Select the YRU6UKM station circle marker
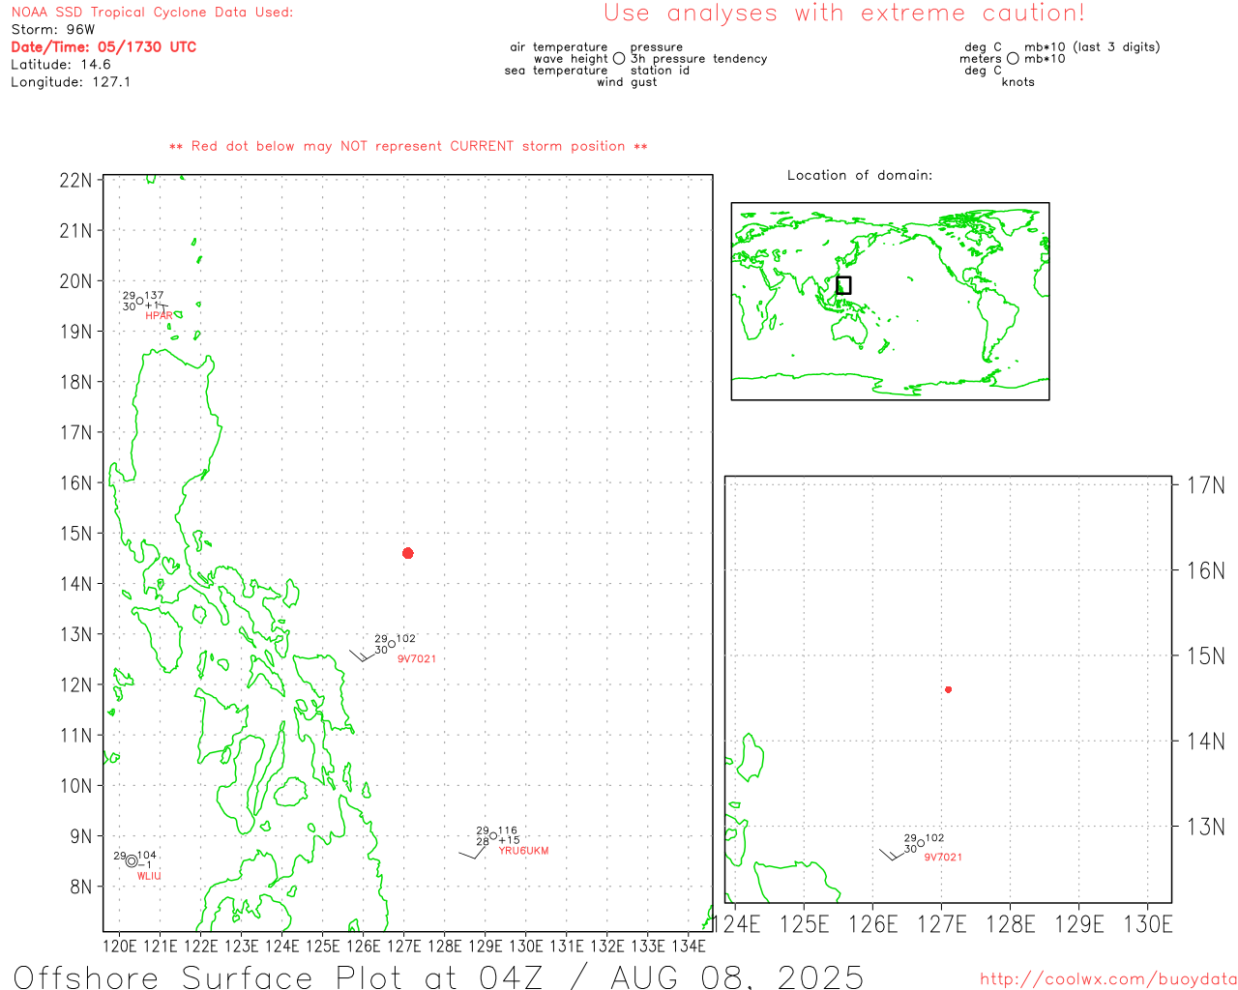Image resolution: width=1238 pixels, height=990 pixels. pyautogui.click(x=493, y=835)
